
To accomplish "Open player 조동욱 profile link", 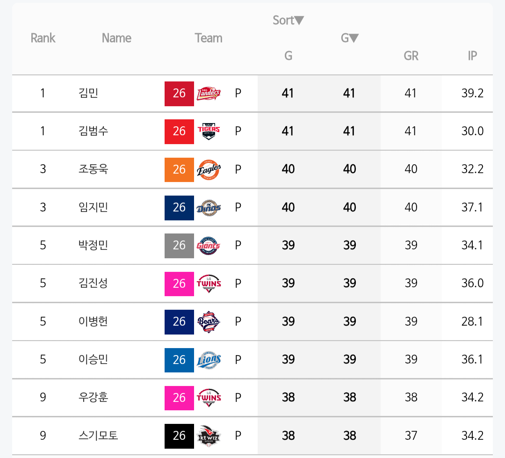I will click(93, 169).
